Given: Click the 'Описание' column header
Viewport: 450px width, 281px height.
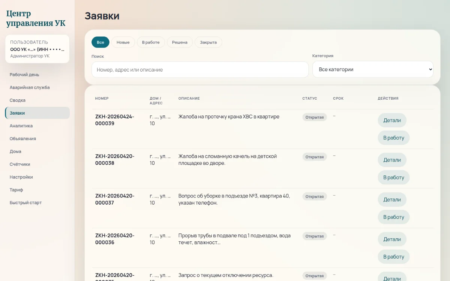Looking at the screenshot, I should [x=189, y=99].
